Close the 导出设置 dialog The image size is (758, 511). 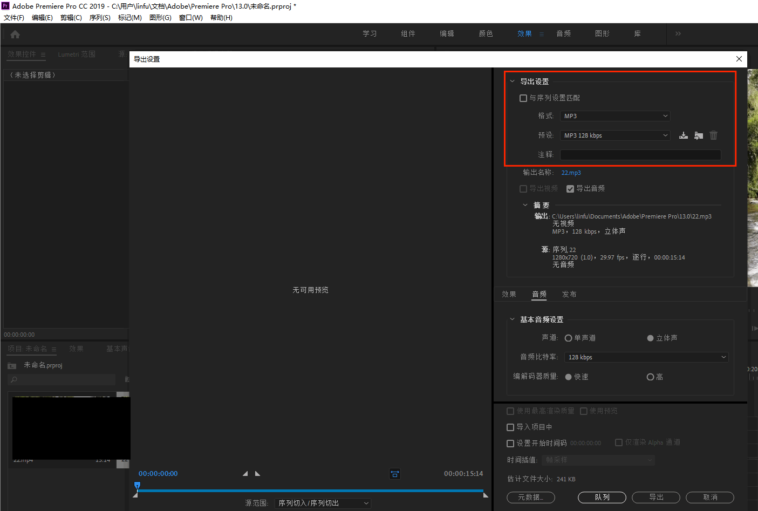pos(739,59)
